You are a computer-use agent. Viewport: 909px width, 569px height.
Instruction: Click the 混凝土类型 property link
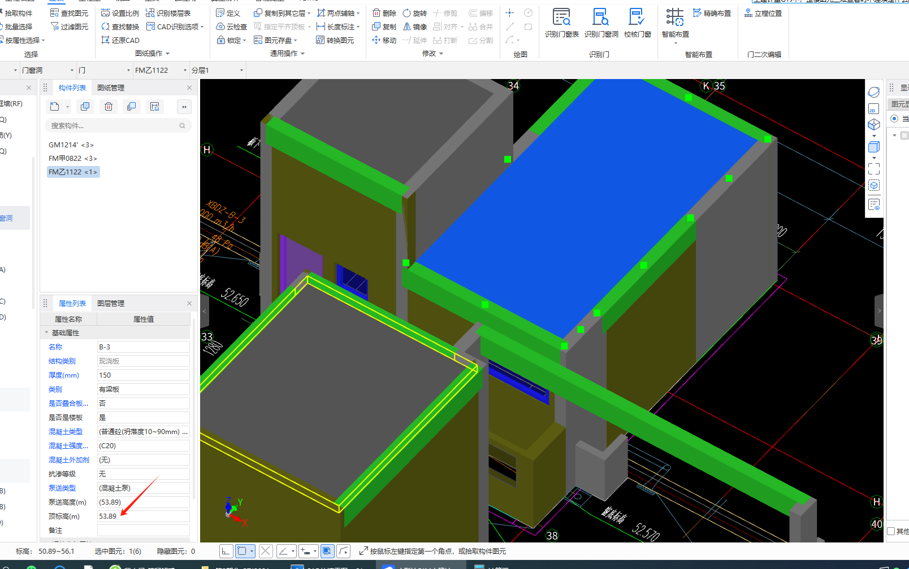click(66, 431)
